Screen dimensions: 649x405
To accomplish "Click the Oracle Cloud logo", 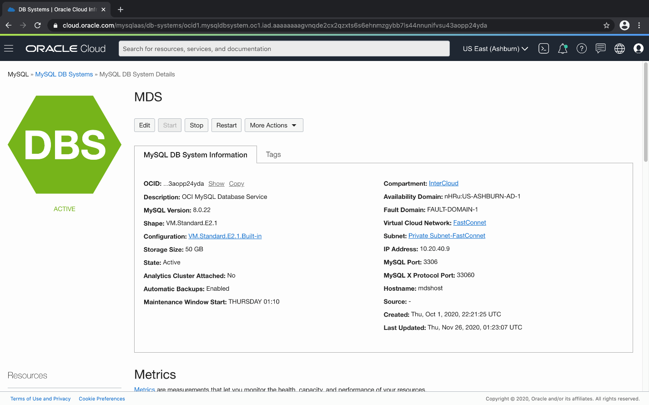I will (65, 48).
